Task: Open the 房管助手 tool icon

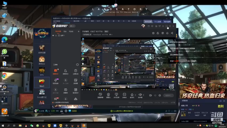Action: [x=66, y=72]
